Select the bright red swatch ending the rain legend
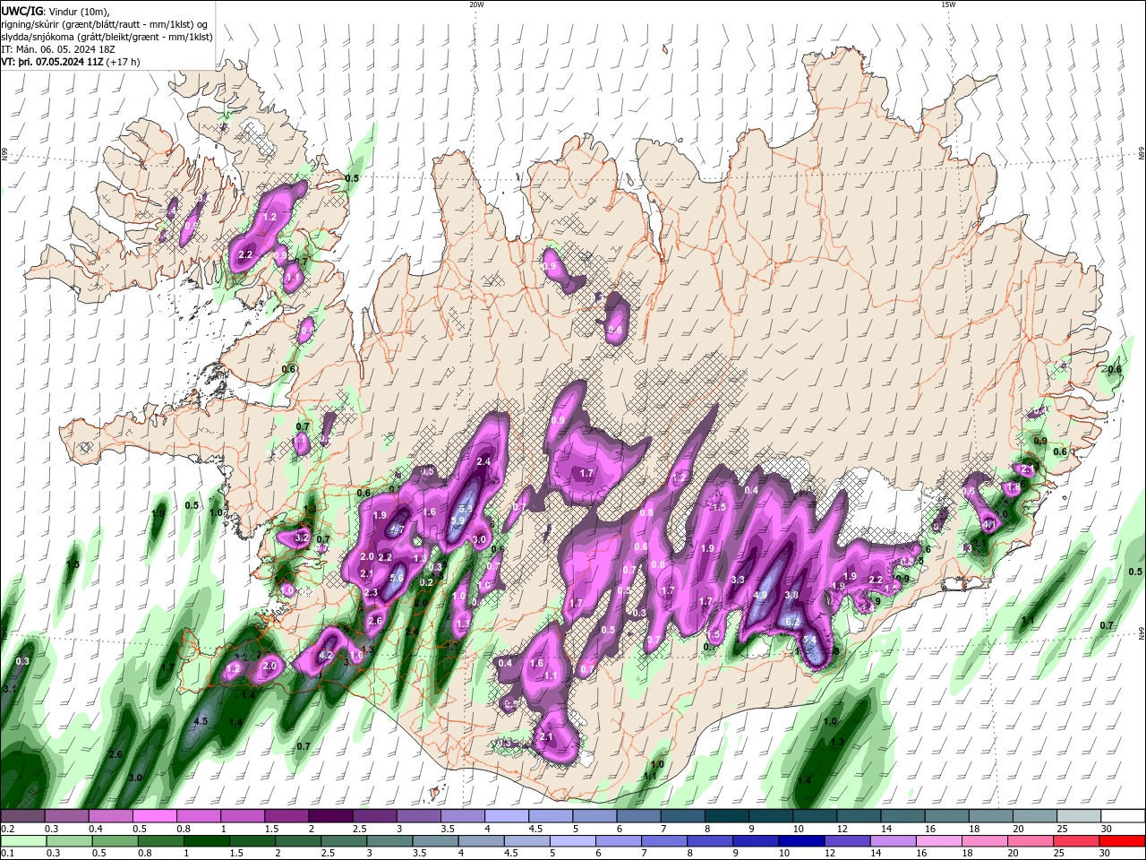The height and width of the screenshot is (860, 1146). 1122,841
